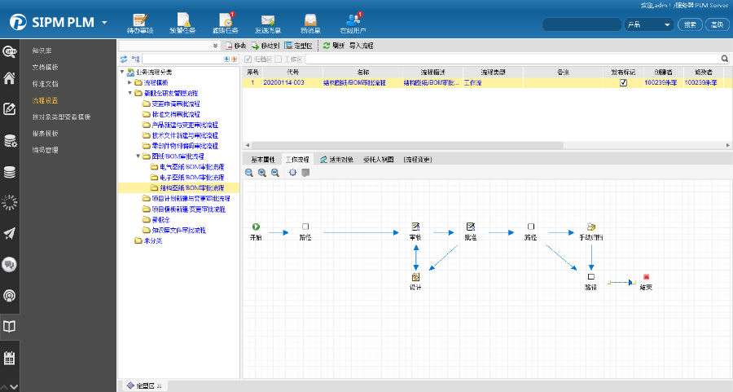Collapse the 图纸/BOM审批流程 folder
The image size is (733, 392).
[137, 156]
